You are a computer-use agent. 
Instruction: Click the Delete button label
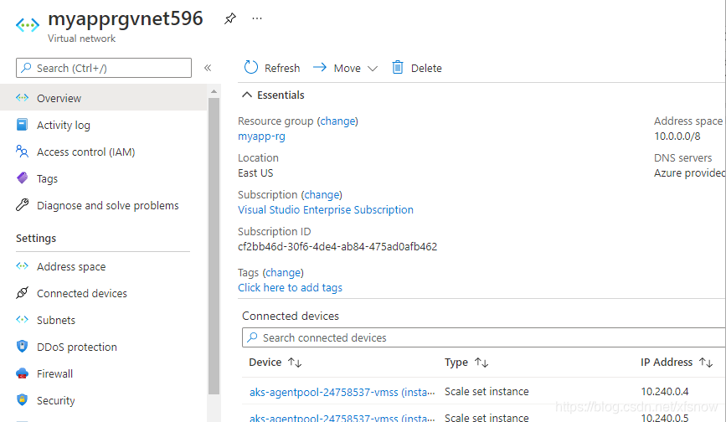point(426,68)
